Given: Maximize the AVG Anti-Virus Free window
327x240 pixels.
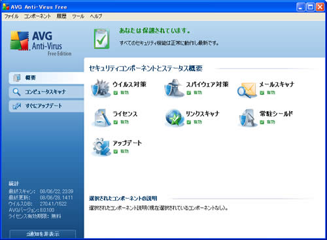Looking at the screenshot, I should [x=311, y=7].
